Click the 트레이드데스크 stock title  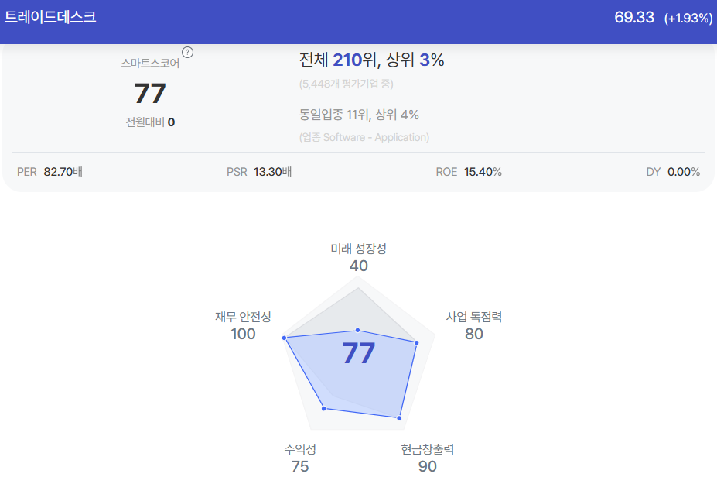(50, 17)
